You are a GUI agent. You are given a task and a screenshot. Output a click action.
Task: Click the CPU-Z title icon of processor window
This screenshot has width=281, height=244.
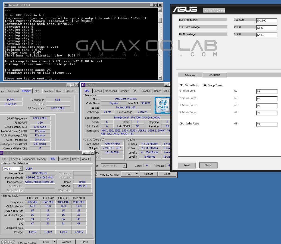tap(83, 85)
